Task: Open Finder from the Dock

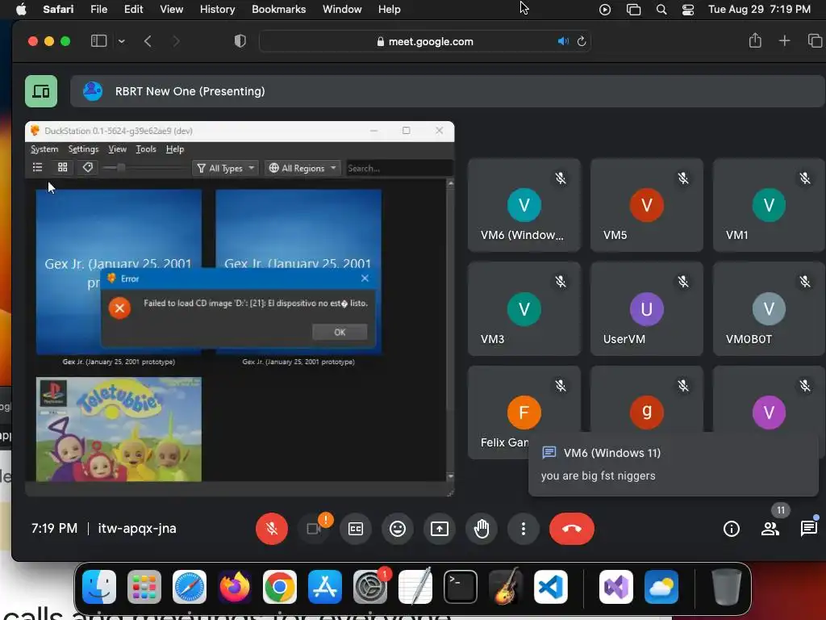Action: 99,587
